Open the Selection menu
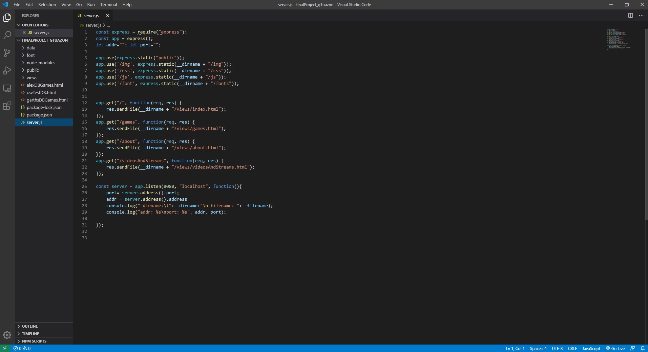This screenshot has height=352, width=648. [47, 4]
